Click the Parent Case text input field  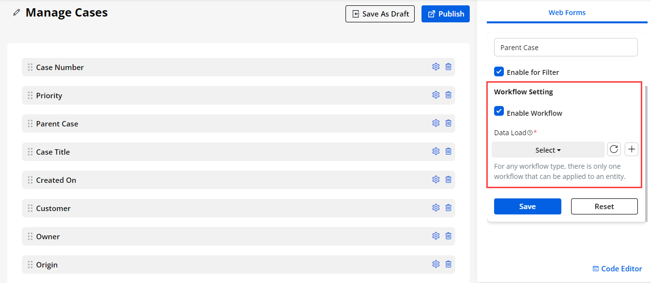[x=565, y=48]
